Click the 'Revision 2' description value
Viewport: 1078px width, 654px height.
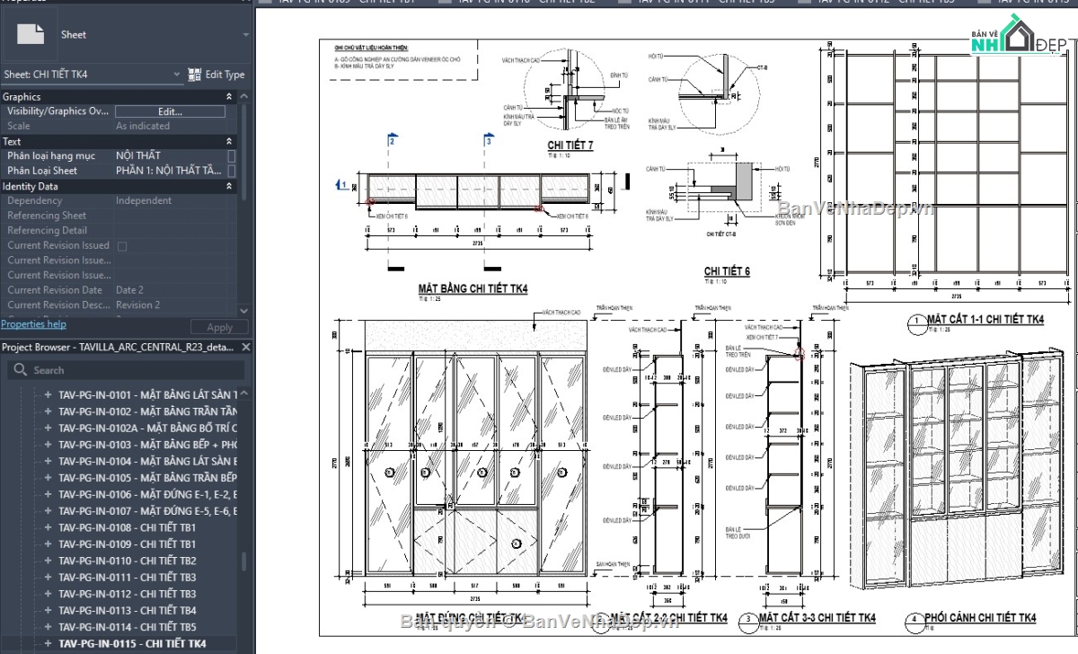pos(137,305)
